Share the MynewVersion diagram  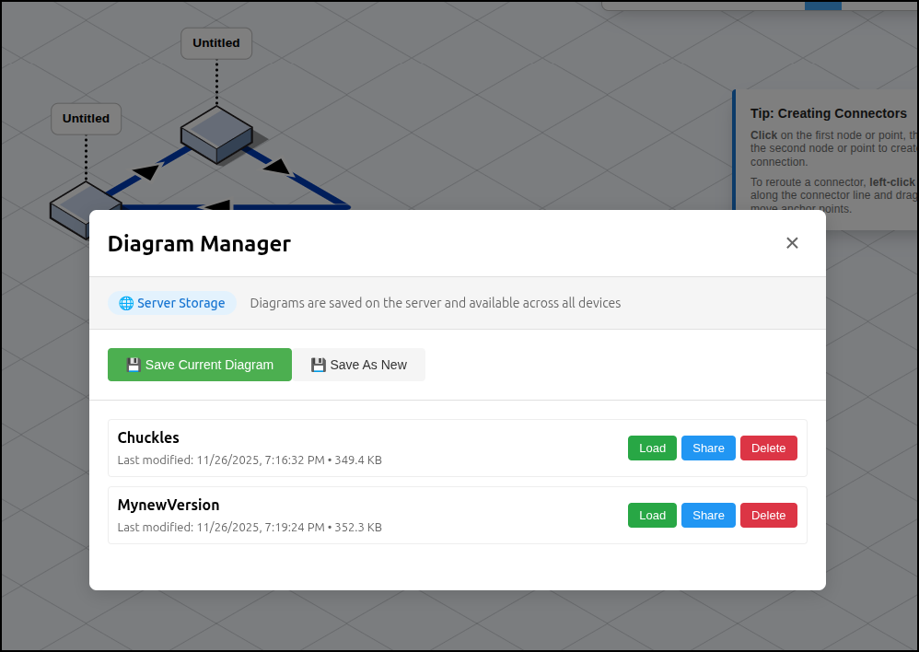(708, 516)
